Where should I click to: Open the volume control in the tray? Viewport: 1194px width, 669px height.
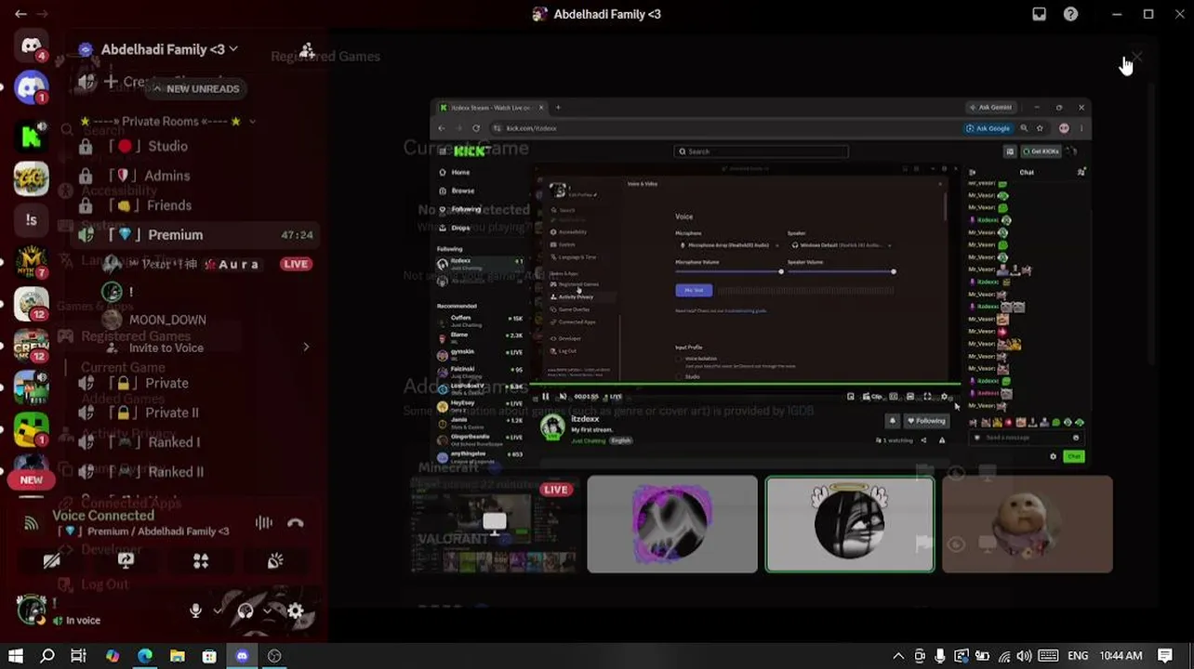(1024, 656)
